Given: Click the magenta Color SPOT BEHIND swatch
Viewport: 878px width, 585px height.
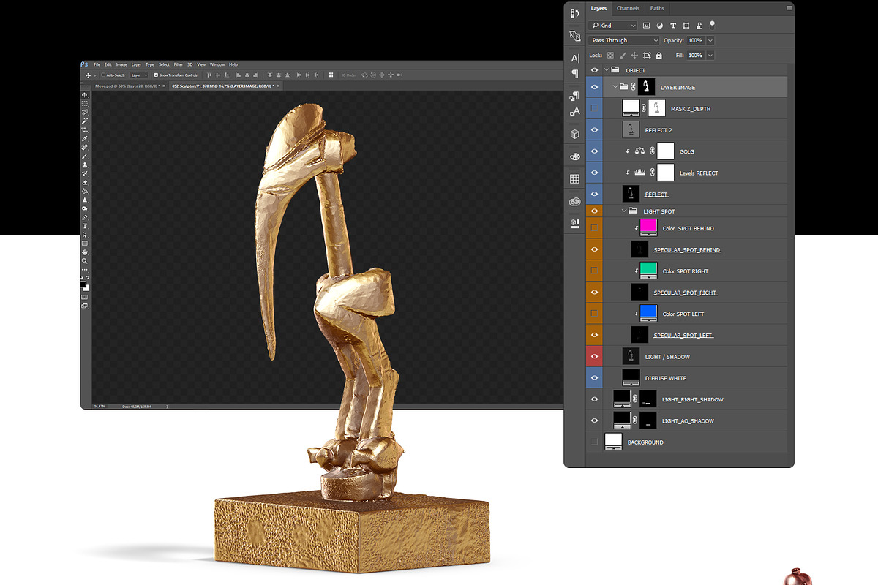Looking at the screenshot, I should pyautogui.click(x=648, y=227).
